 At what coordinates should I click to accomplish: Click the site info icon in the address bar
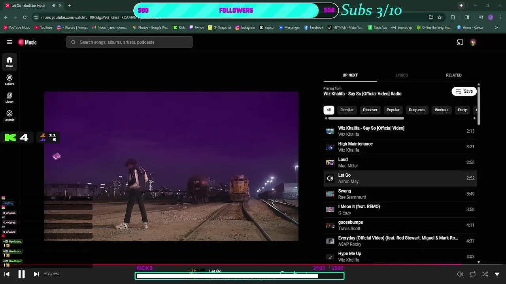coord(36,17)
